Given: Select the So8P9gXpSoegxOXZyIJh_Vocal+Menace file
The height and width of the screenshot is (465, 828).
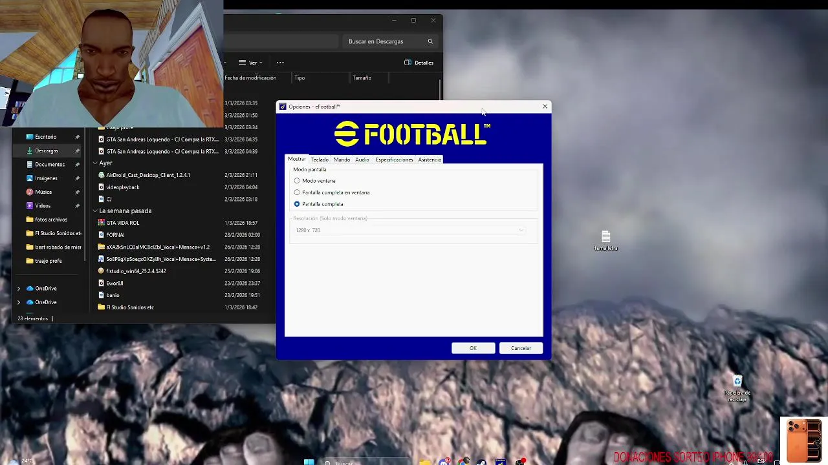Looking at the screenshot, I should click(160, 259).
